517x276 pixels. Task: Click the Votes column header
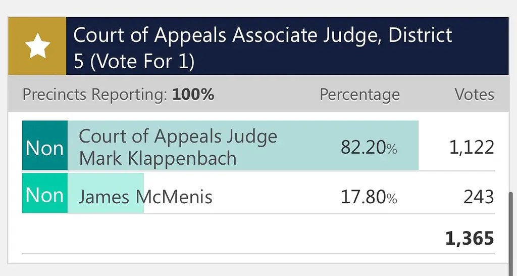coord(475,95)
